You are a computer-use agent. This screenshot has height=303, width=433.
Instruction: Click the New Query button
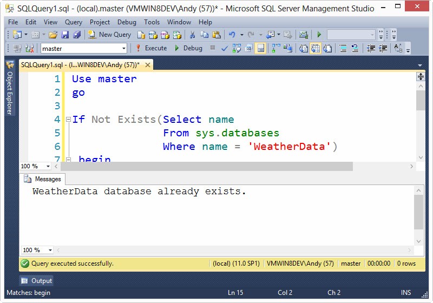tap(110, 35)
